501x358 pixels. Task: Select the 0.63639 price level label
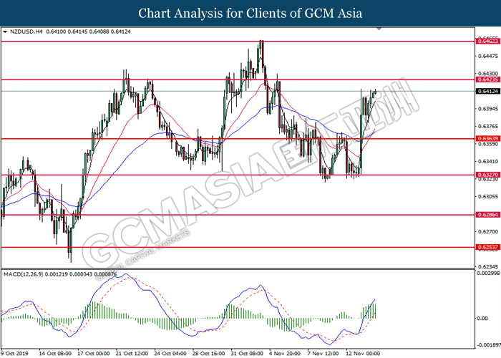pyautogui.click(x=487, y=139)
